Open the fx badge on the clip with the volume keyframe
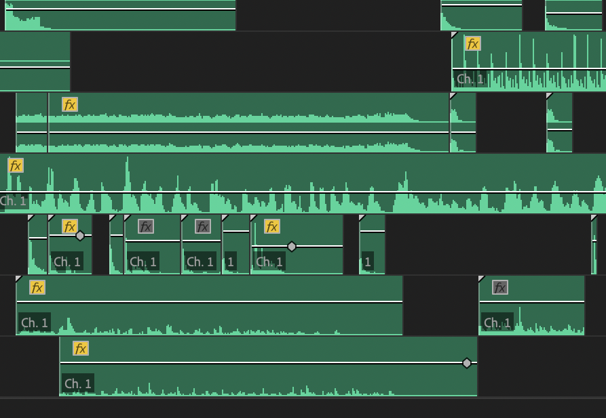Viewport: 606px width, 418px height. (271, 227)
